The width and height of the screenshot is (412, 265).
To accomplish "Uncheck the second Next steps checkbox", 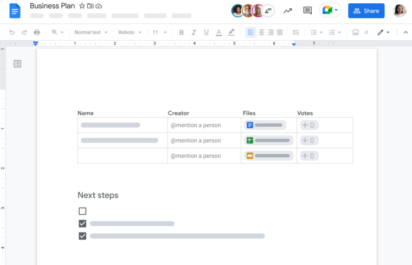I will click(82, 223).
